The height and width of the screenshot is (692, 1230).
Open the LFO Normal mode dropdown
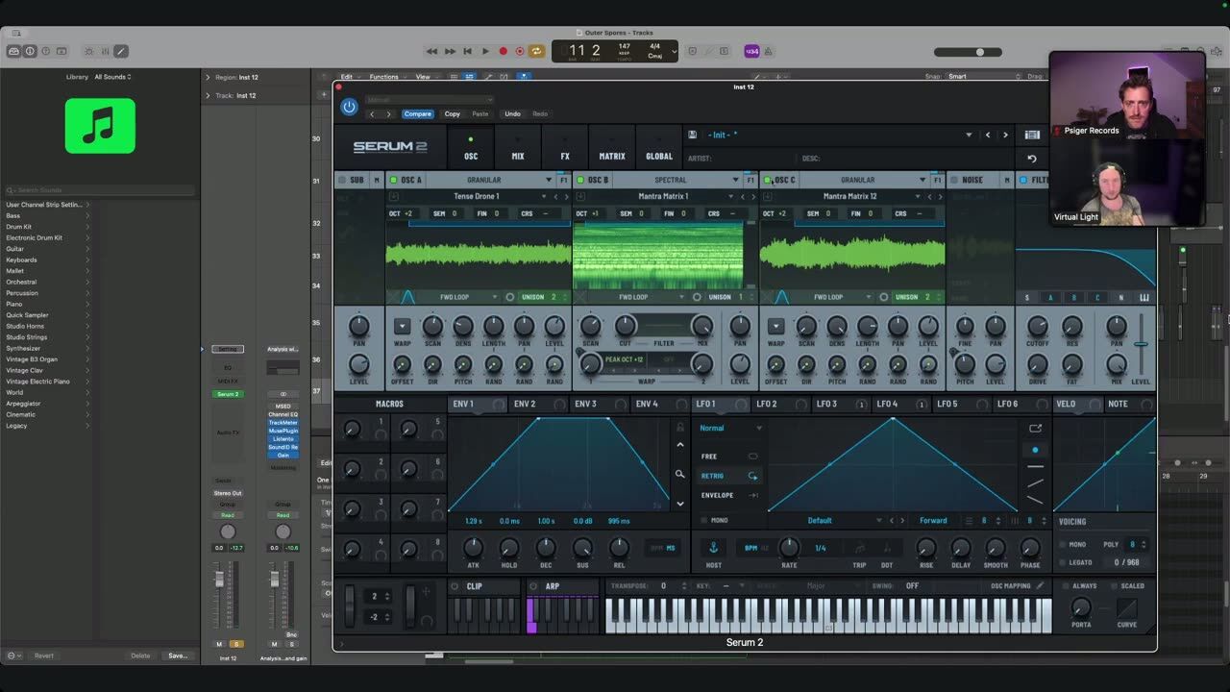click(x=730, y=428)
